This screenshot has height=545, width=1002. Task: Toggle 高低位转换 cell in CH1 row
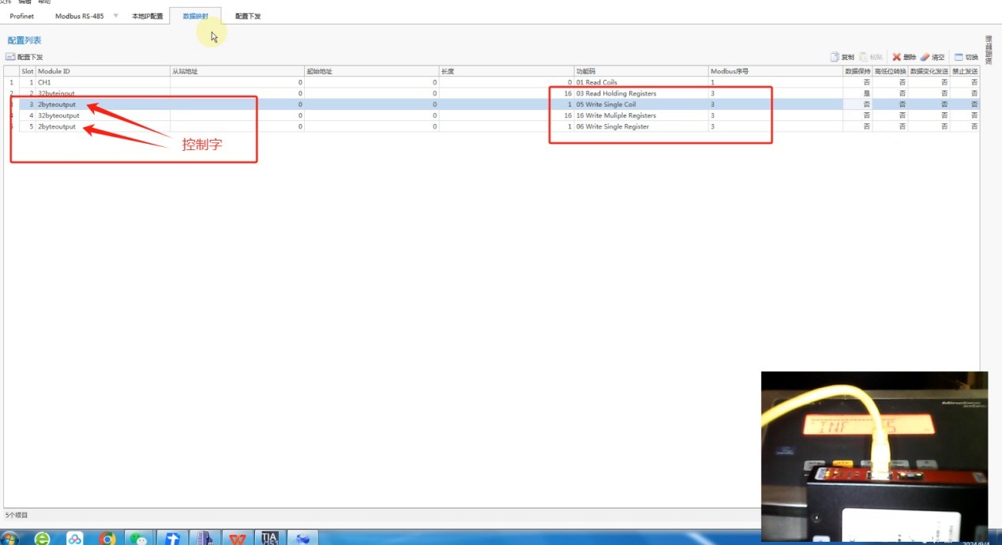(x=890, y=82)
